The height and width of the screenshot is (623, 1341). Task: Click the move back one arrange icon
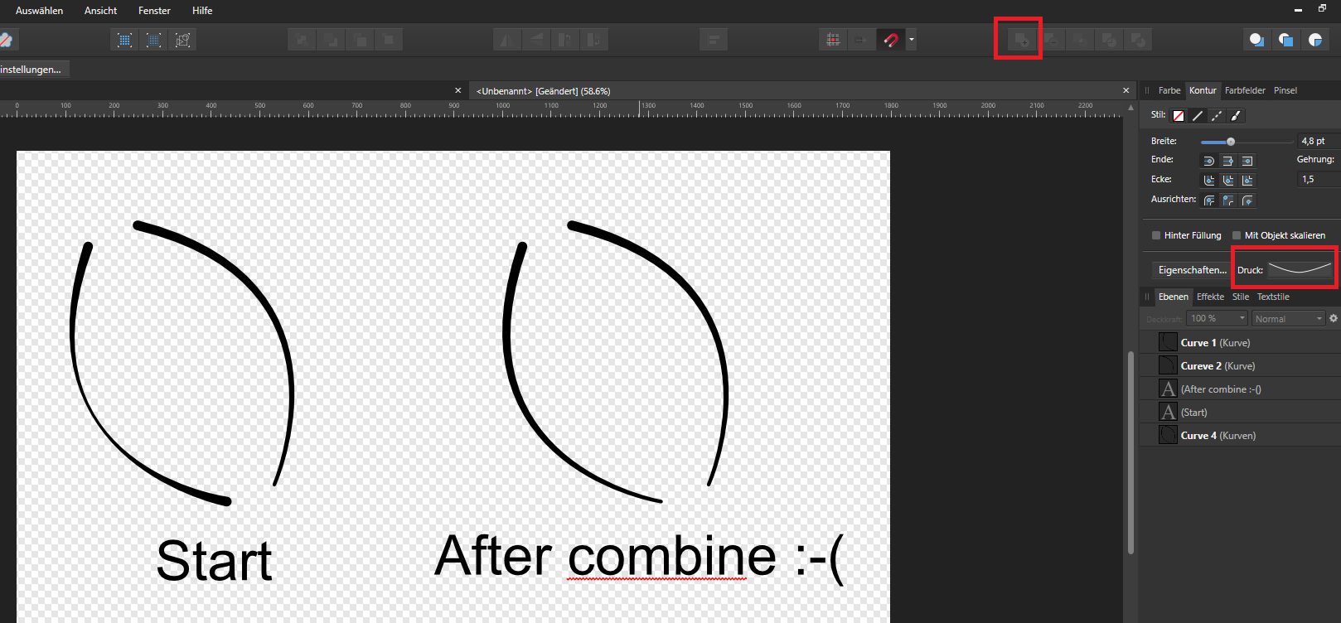click(x=331, y=40)
